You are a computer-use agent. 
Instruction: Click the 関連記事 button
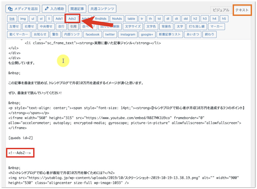[x=77, y=9]
